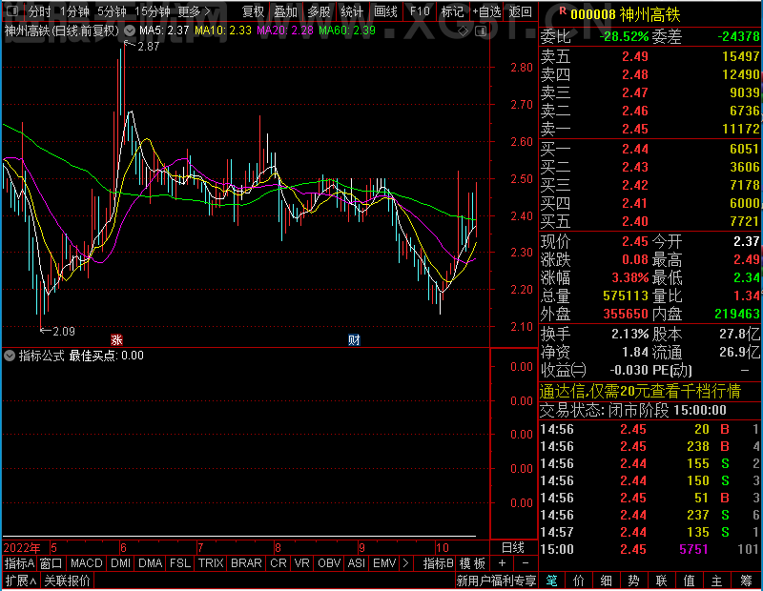Click the 卖一 price 2.45
The width and height of the screenshot is (763, 591).
(x=635, y=129)
